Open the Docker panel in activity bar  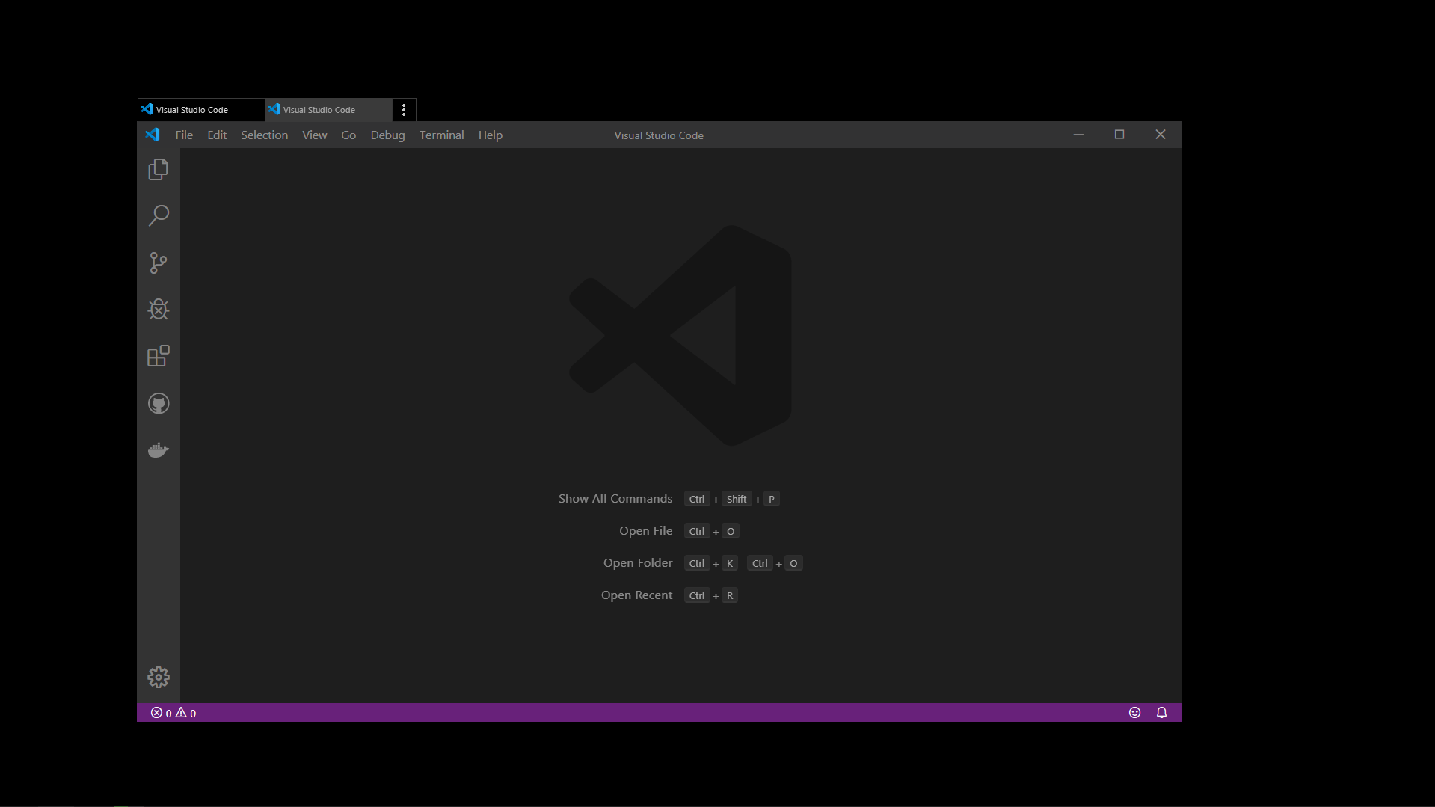[158, 450]
